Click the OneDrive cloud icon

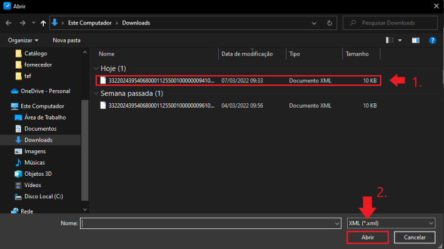(14, 91)
